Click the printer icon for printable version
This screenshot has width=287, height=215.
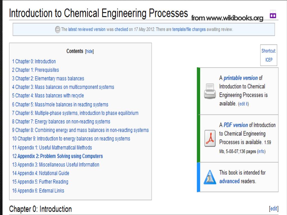210,91
